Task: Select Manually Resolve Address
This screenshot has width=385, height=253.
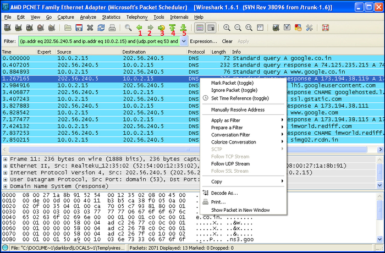Action: point(243,110)
